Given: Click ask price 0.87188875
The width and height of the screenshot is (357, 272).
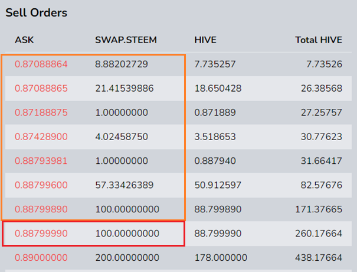Looking at the screenshot, I should [x=41, y=112].
